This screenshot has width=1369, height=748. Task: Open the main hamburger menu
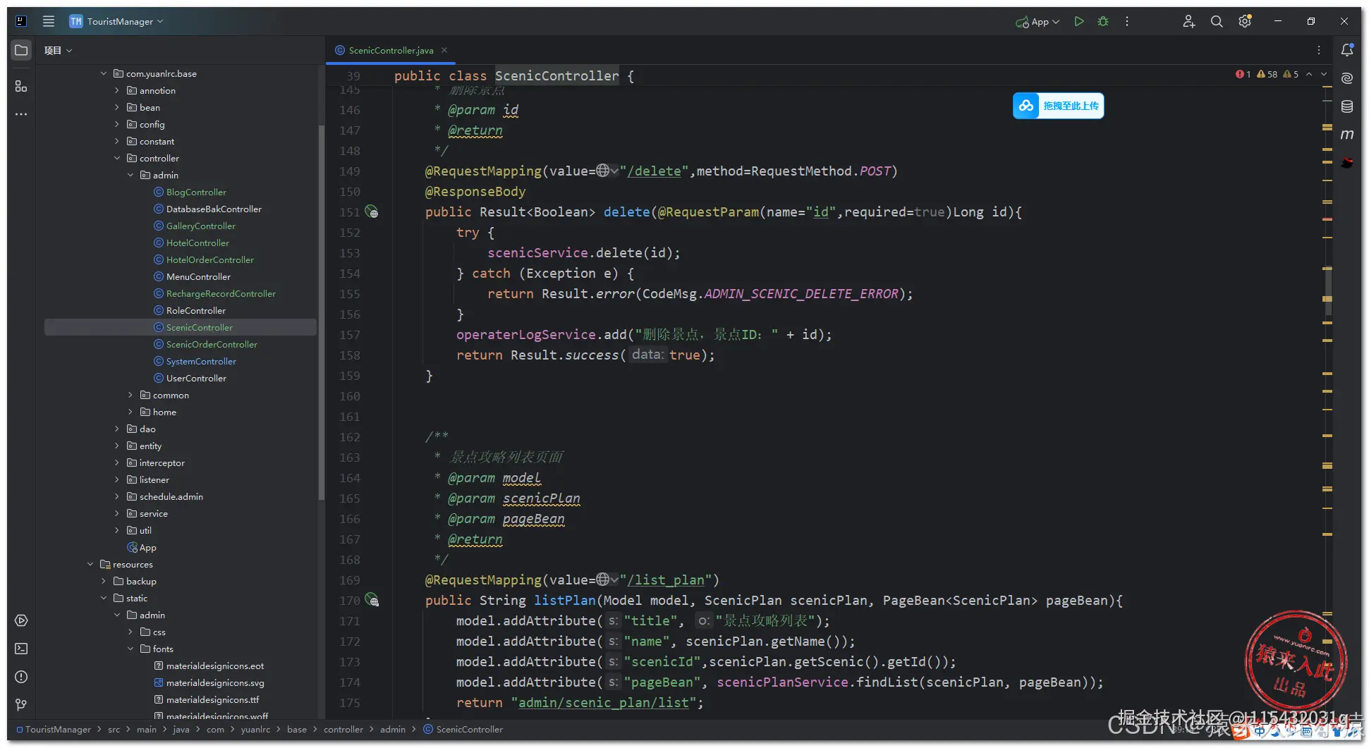pyautogui.click(x=49, y=21)
